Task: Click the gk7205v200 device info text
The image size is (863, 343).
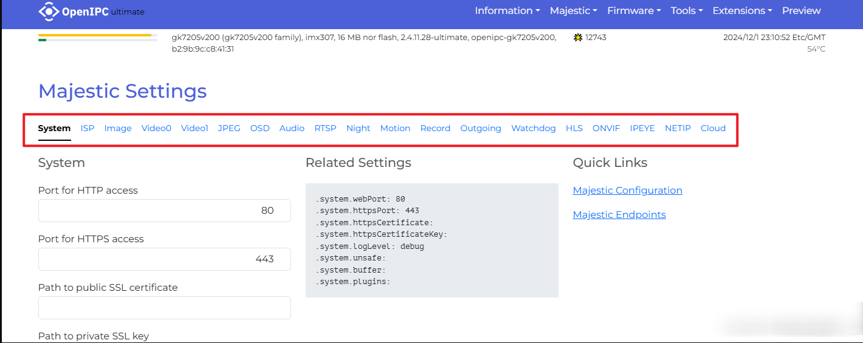Action: point(363,38)
